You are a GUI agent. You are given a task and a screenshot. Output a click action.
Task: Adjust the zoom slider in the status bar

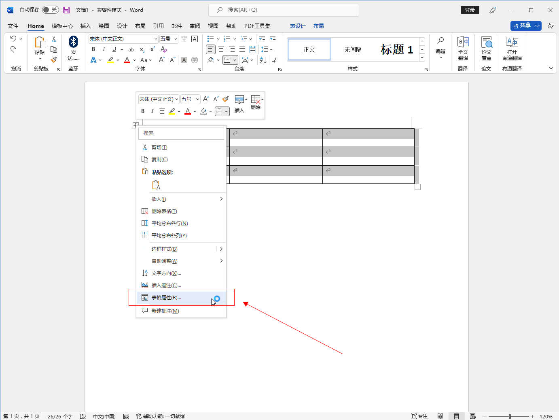[510, 416]
